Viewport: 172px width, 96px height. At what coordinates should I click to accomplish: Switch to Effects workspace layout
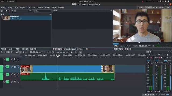coord(162,7)
